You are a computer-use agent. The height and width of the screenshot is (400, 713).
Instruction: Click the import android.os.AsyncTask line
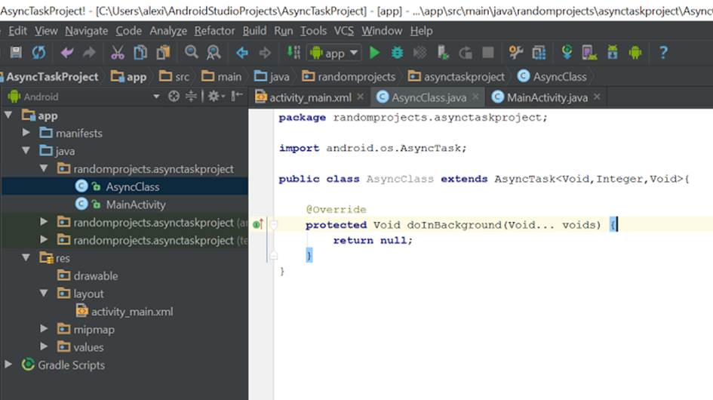(x=373, y=147)
